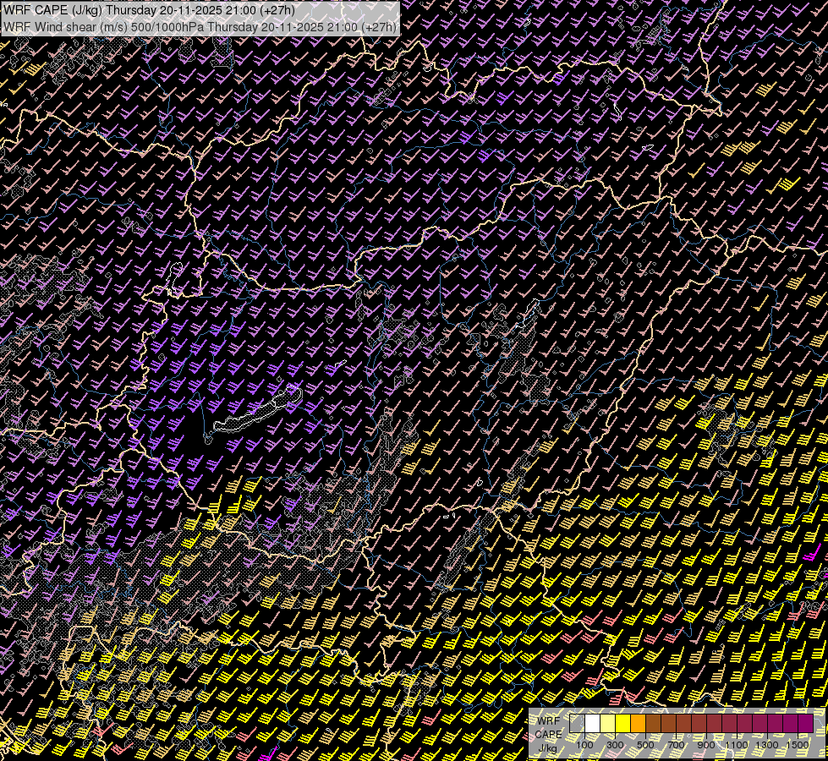Select the white CAPE legend swatch
This screenshot has height=761, width=828.
tap(593, 724)
